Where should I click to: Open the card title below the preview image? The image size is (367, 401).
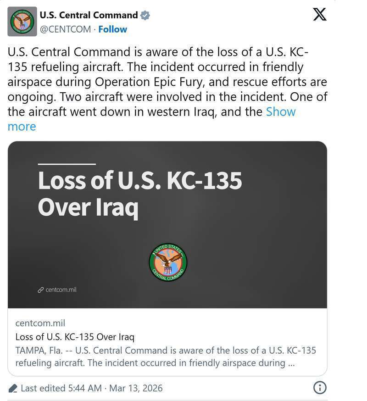pos(75,337)
